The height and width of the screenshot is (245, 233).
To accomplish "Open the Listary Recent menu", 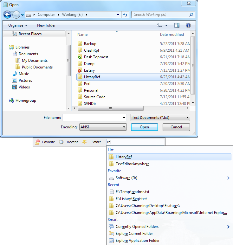I will [x=68, y=142].
